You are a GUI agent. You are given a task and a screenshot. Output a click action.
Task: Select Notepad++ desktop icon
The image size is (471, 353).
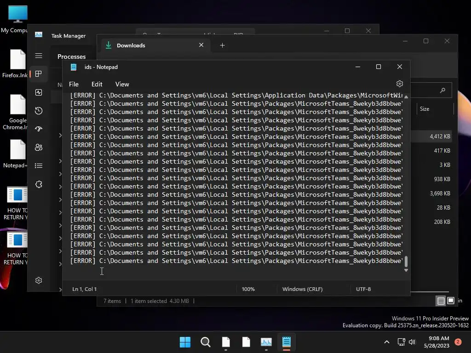[x=15, y=154]
